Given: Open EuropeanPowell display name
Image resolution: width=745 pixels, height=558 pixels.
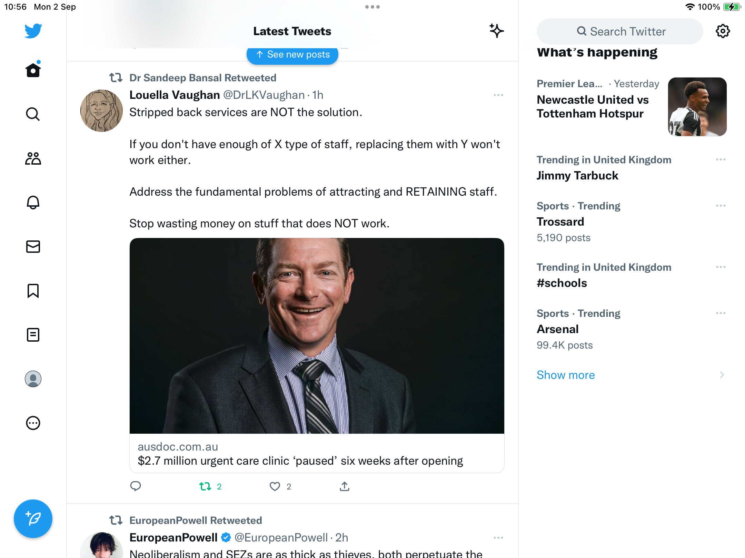Looking at the screenshot, I should (x=173, y=538).
